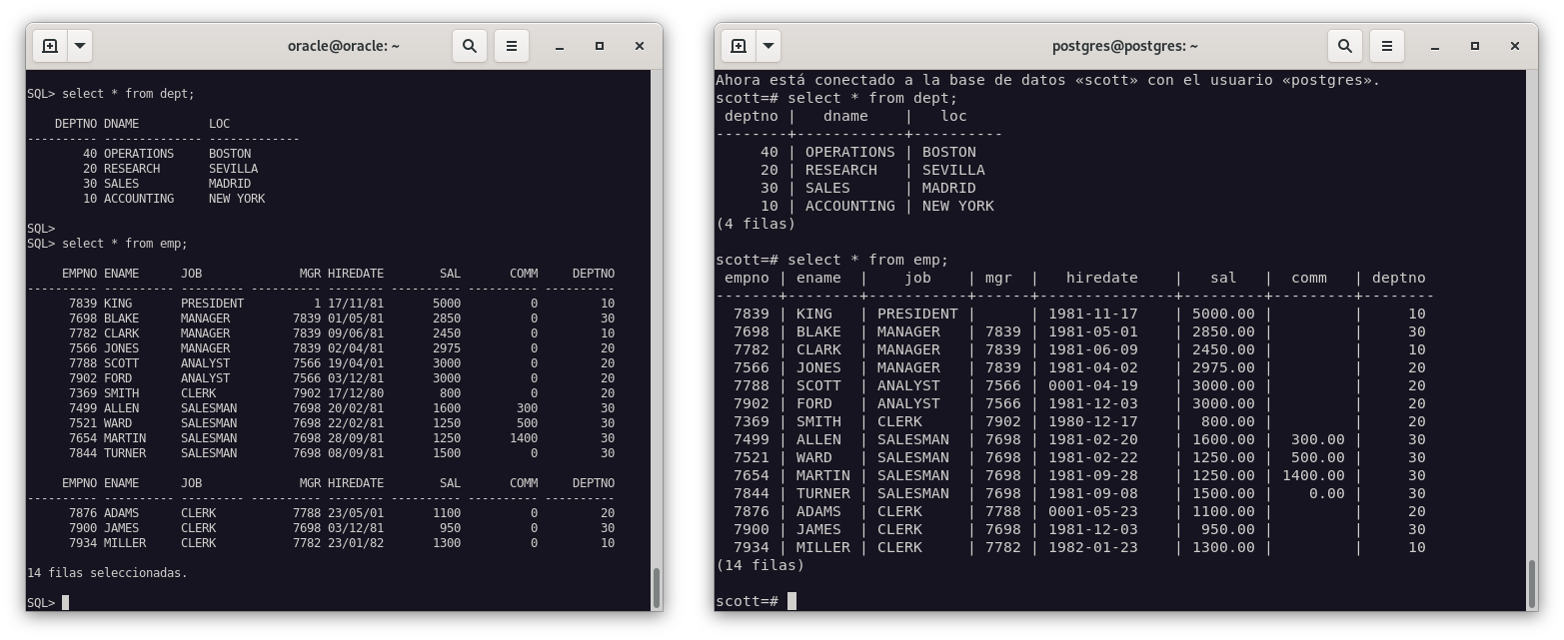Click the postgres terminal scrollbar thumb
Viewport: 1564px width, 640px height.
[x=1532, y=583]
